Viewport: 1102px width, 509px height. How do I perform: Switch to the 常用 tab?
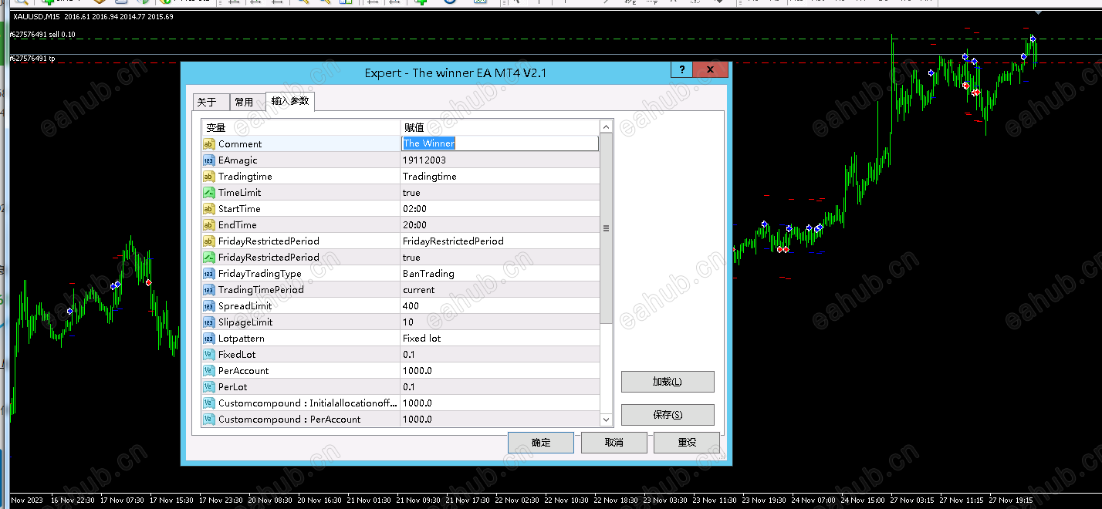click(248, 102)
